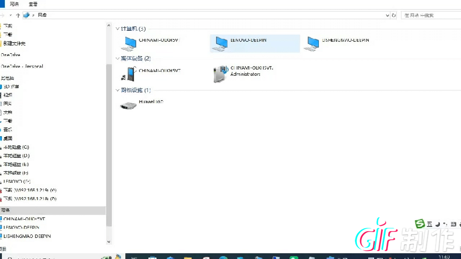The height and width of the screenshot is (259, 461).
Task: Click the taskbar clock showing 11:00
Action: (x=444, y=257)
